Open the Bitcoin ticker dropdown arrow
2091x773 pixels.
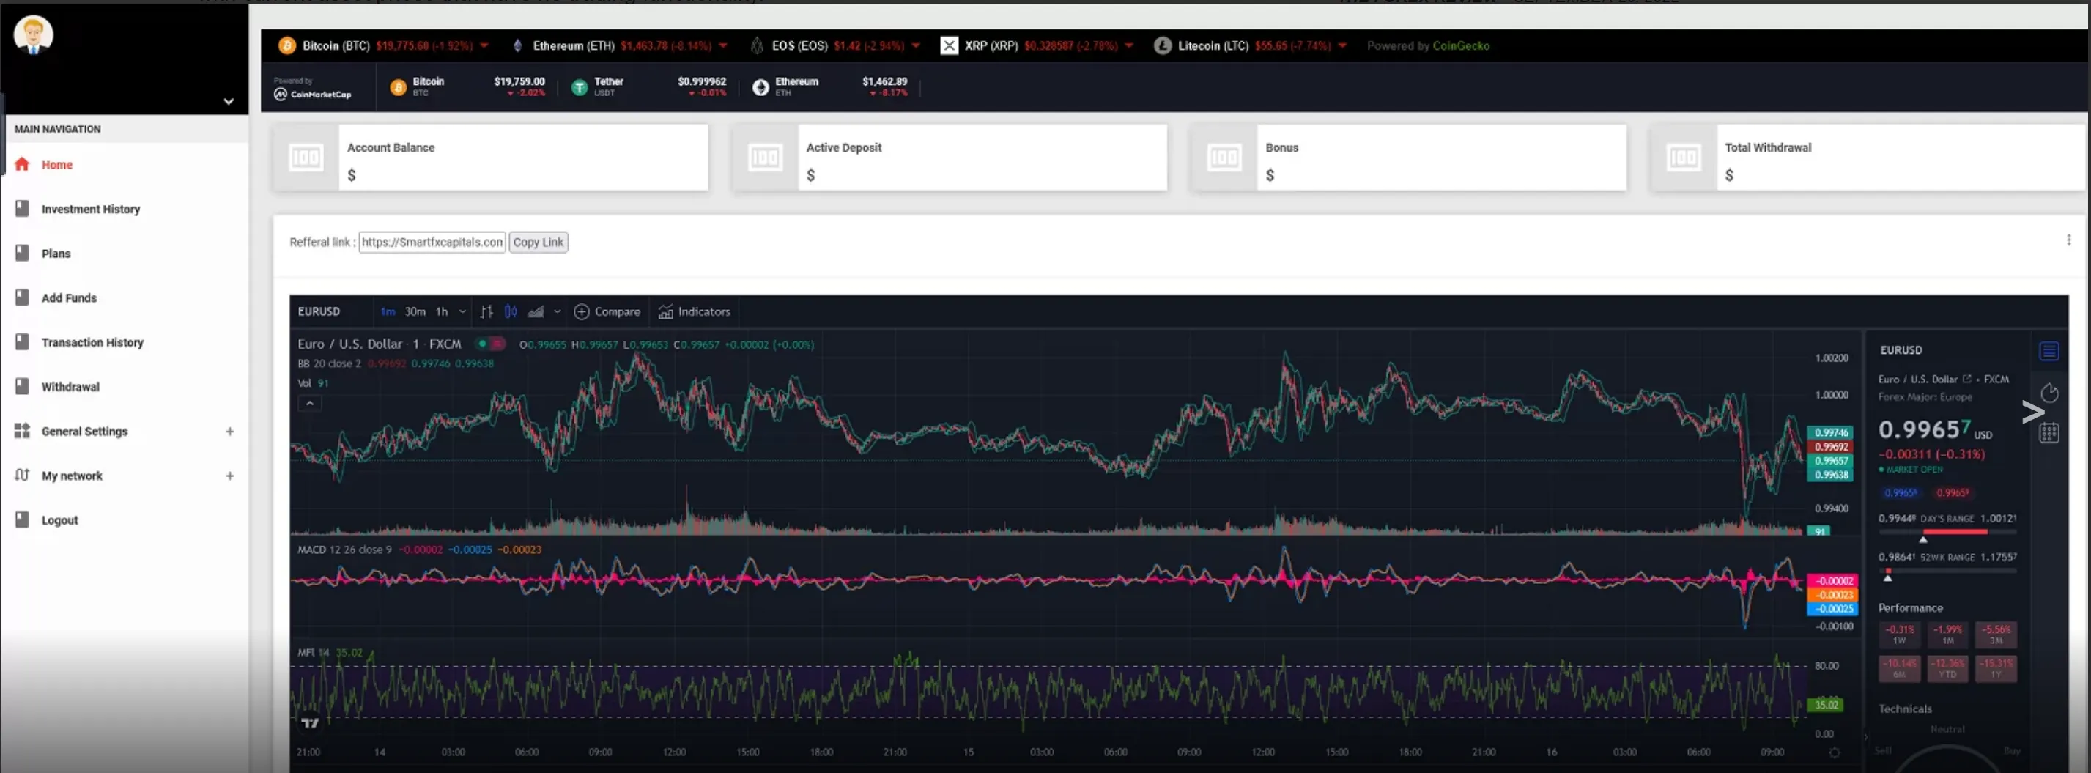click(x=484, y=45)
